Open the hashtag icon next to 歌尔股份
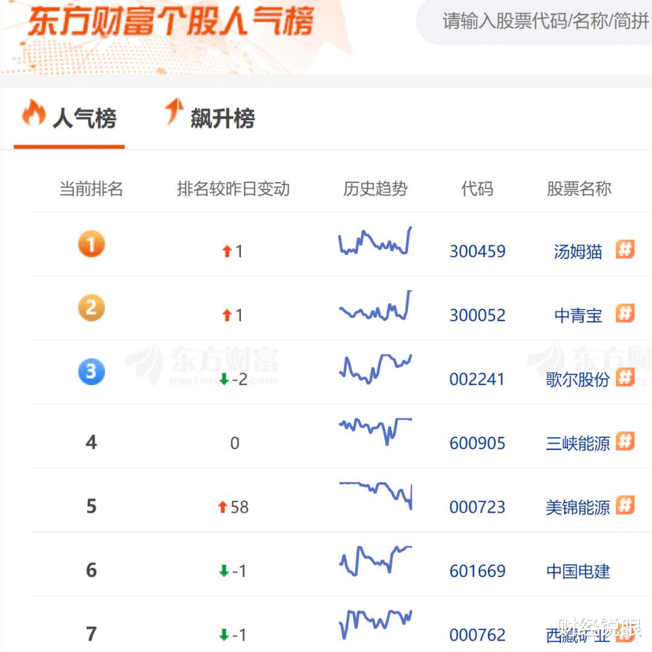The width and height of the screenshot is (652, 652). [625, 377]
